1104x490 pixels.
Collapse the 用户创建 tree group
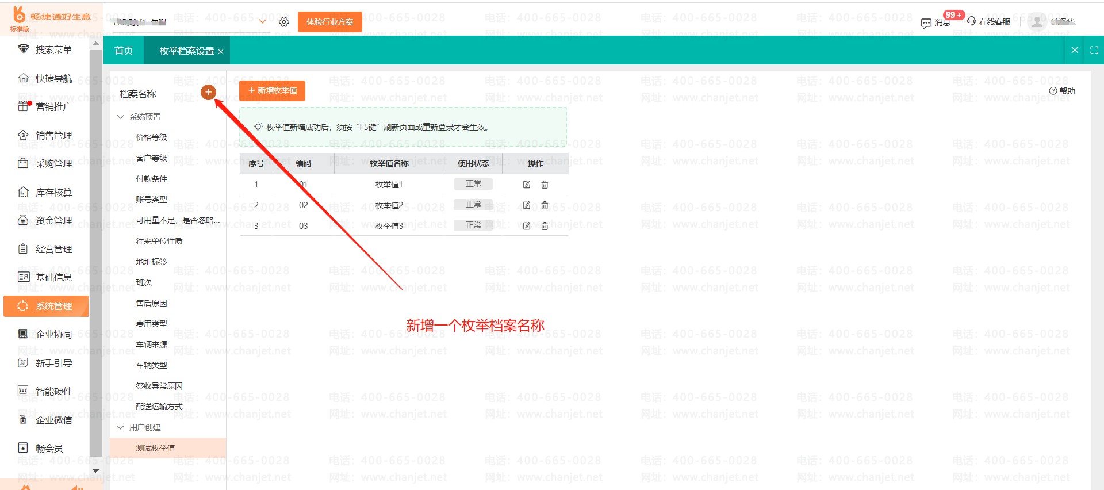(x=121, y=427)
